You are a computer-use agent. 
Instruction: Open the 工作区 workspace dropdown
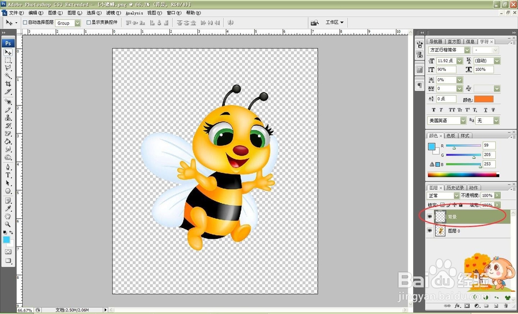[x=334, y=22]
